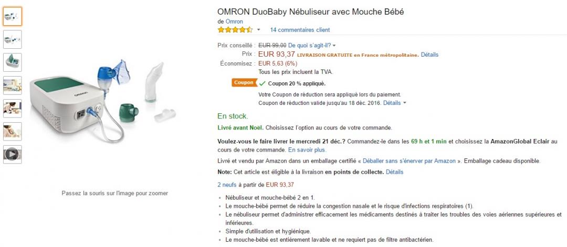
Task: Expand the star rating breakdown arrow
Action: coord(258,30)
